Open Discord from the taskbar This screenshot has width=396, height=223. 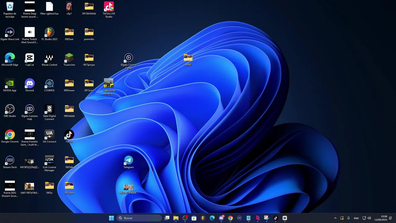(x=221, y=218)
